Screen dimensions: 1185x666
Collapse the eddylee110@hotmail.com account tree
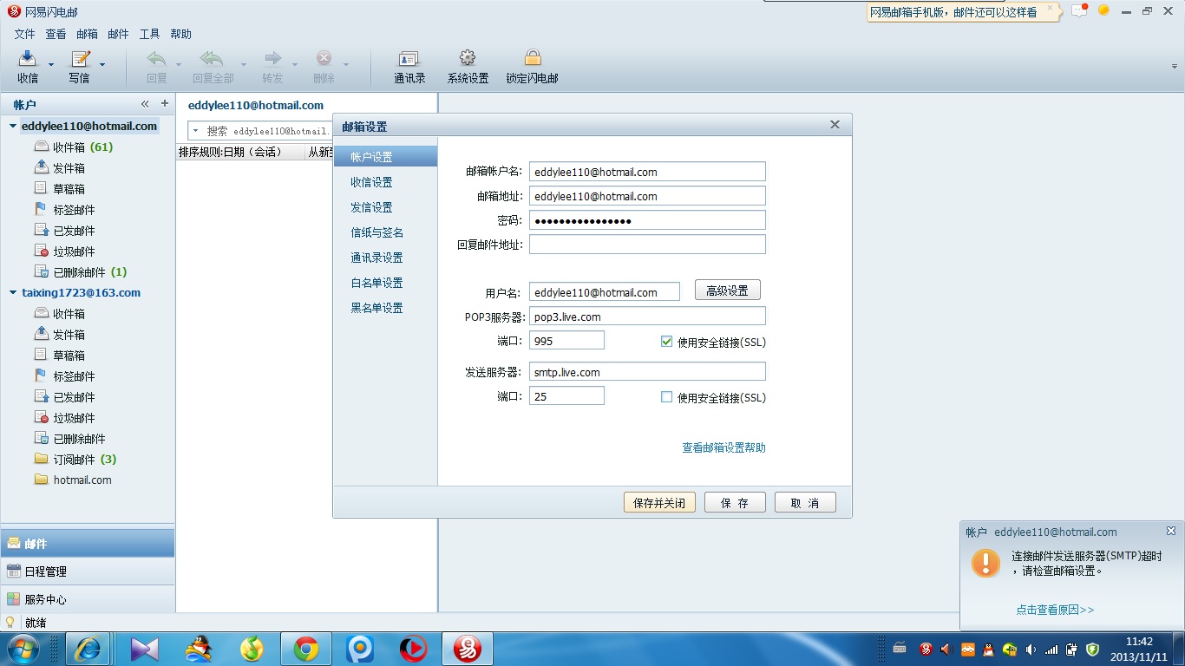(13, 127)
